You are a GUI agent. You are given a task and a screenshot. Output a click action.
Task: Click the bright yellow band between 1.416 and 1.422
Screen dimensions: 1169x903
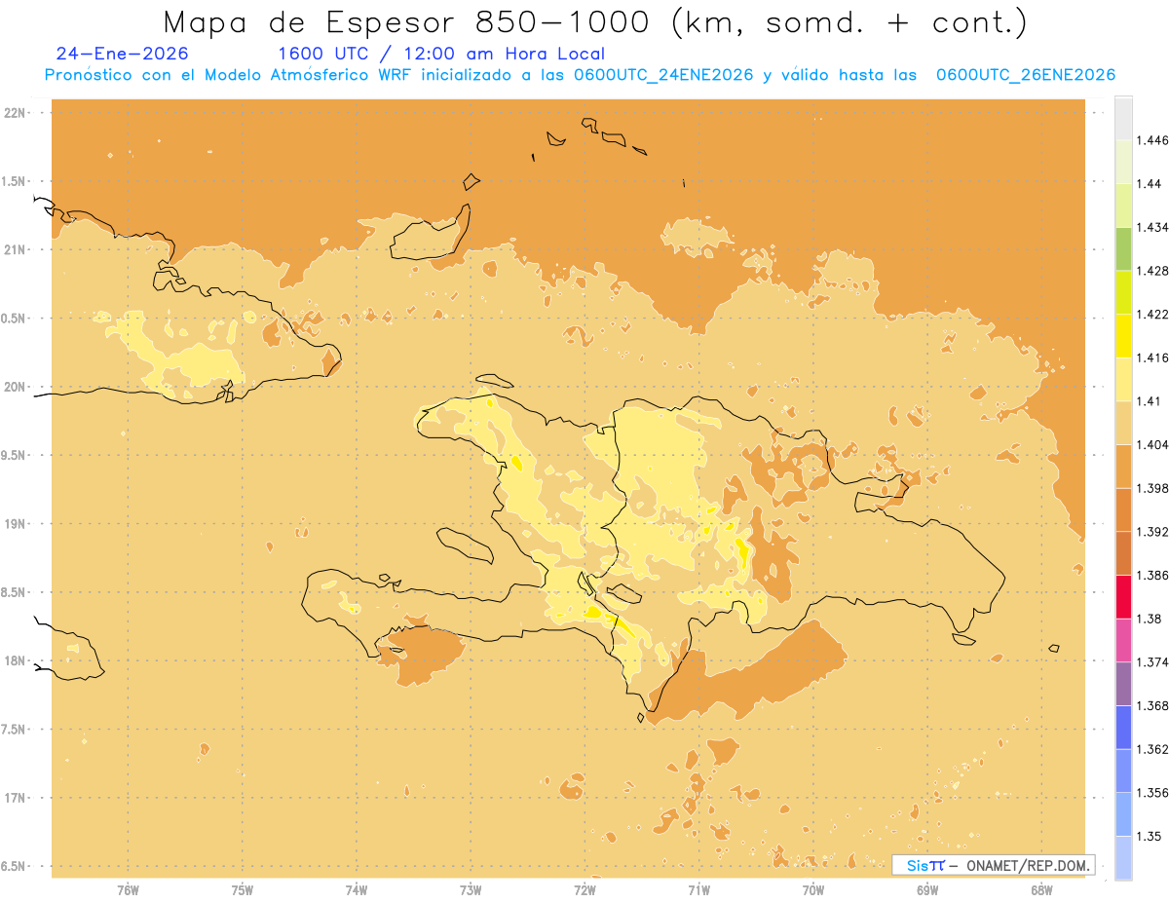1123,336
